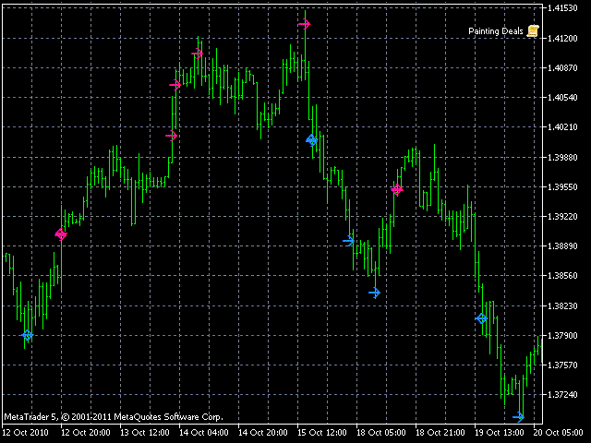Click the Painting Deals script scroll icon

tap(533, 30)
